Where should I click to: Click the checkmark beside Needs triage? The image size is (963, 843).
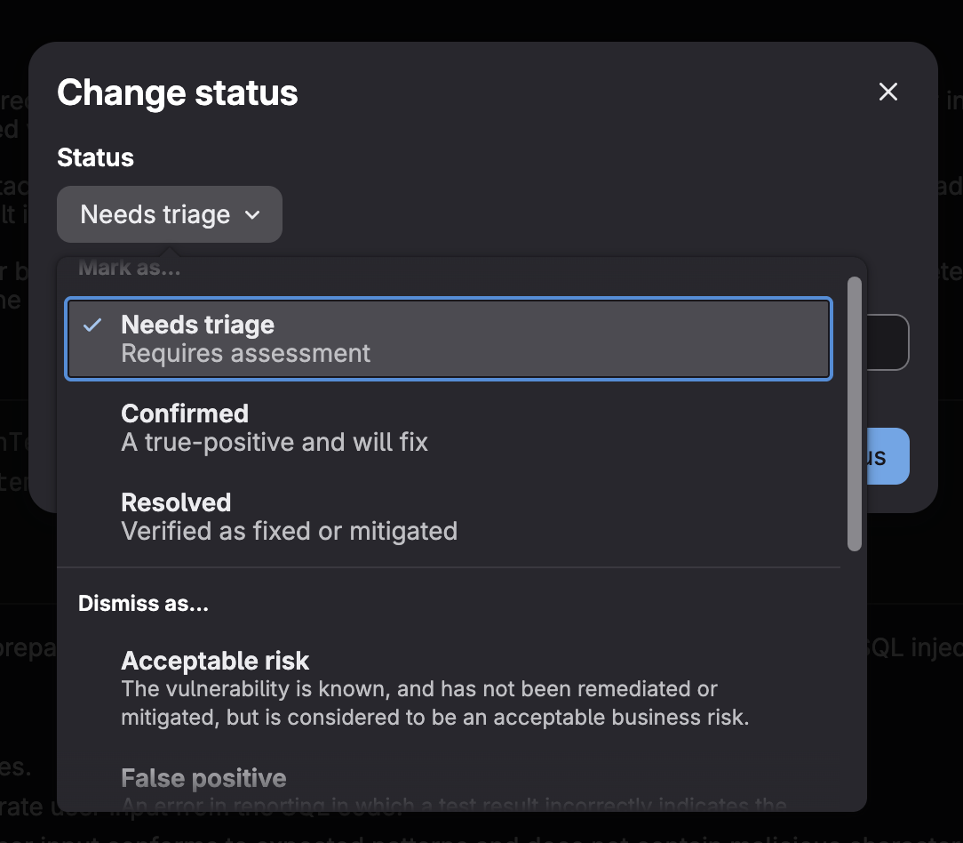[x=92, y=325]
